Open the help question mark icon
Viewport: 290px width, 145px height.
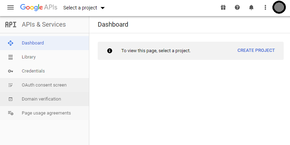(x=237, y=7)
